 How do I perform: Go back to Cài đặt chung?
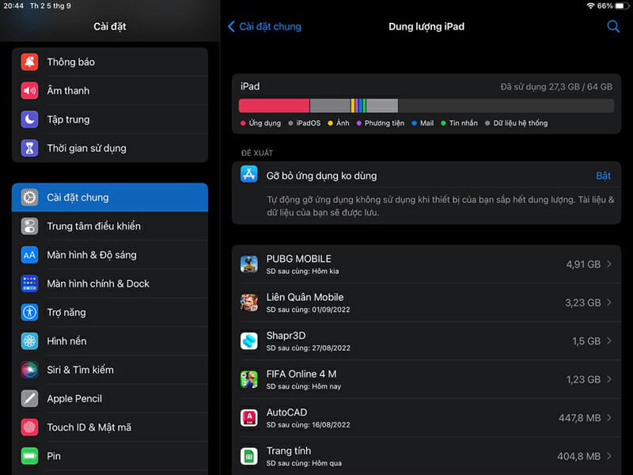click(264, 27)
